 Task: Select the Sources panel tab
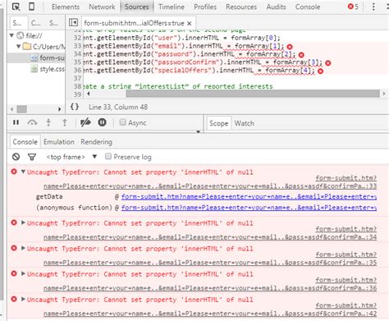137,7
